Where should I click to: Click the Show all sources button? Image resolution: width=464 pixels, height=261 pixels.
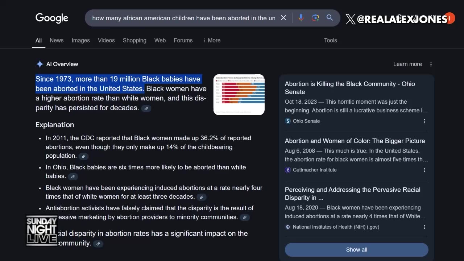pyautogui.click(x=357, y=250)
